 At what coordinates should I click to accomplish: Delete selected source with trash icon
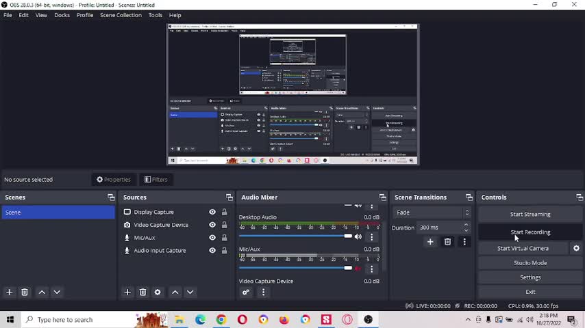click(x=142, y=292)
